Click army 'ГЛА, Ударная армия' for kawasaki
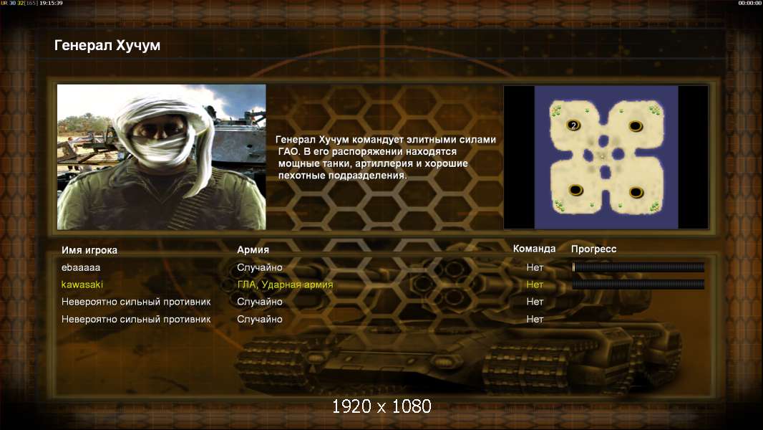The height and width of the screenshot is (430, 763). click(285, 285)
